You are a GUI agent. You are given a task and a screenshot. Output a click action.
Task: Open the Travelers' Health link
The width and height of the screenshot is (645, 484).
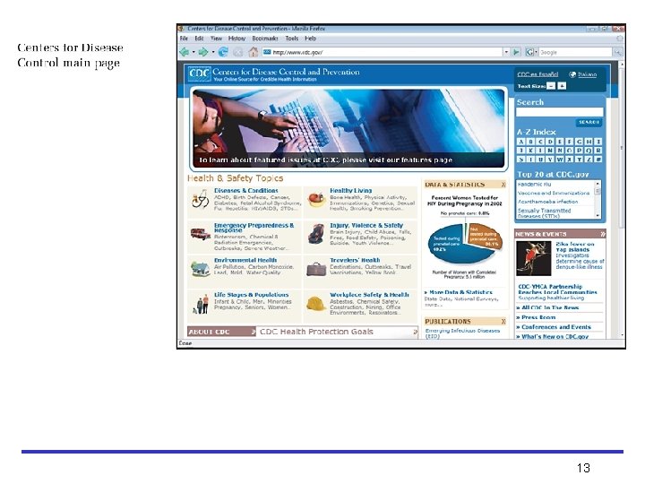(x=355, y=260)
